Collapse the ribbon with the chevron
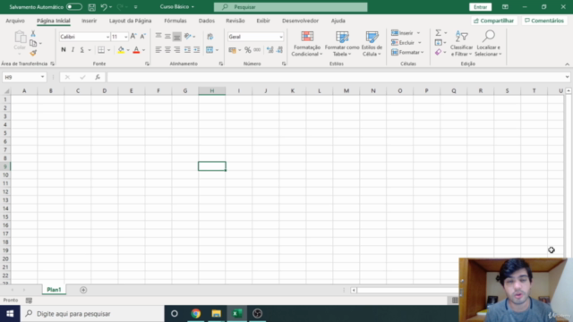The image size is (573, 322). (x=567, y=64)
